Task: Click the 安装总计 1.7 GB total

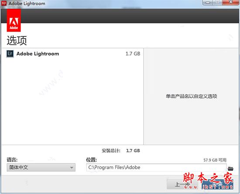Action: tap(121, 150)
